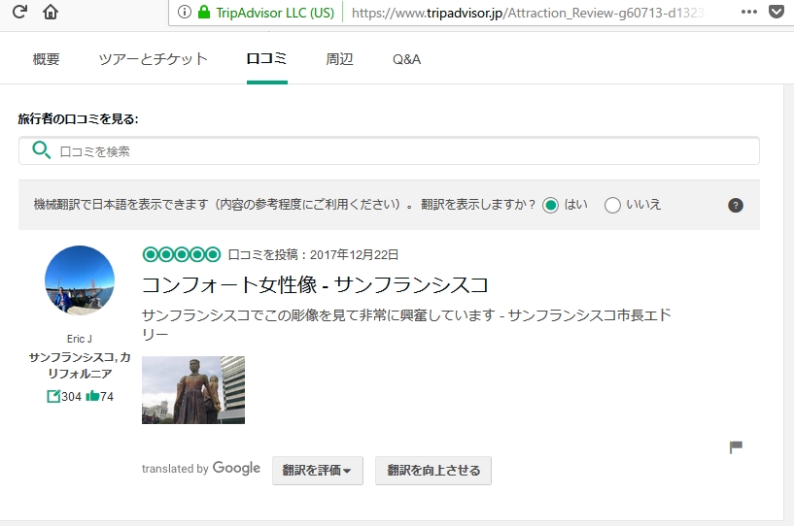Switch to the Q&A tab
The width and height of the screenshot is (794, 526).
(x=406, y=59)
